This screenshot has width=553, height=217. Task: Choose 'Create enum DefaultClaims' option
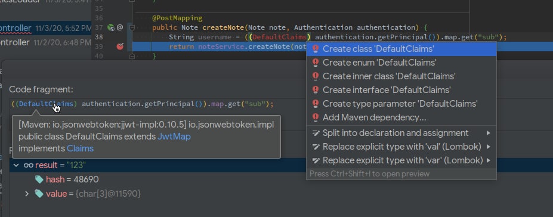[x=401, y=63]
